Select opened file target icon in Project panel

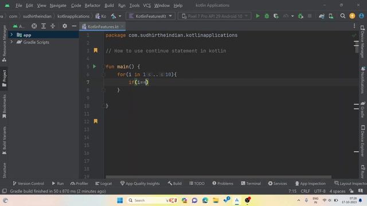(34, 26)
